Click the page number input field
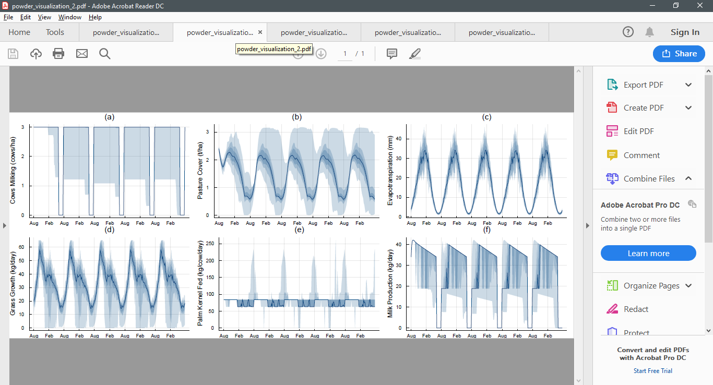Viewport: 713px width, 385px height. click(345, 54)
